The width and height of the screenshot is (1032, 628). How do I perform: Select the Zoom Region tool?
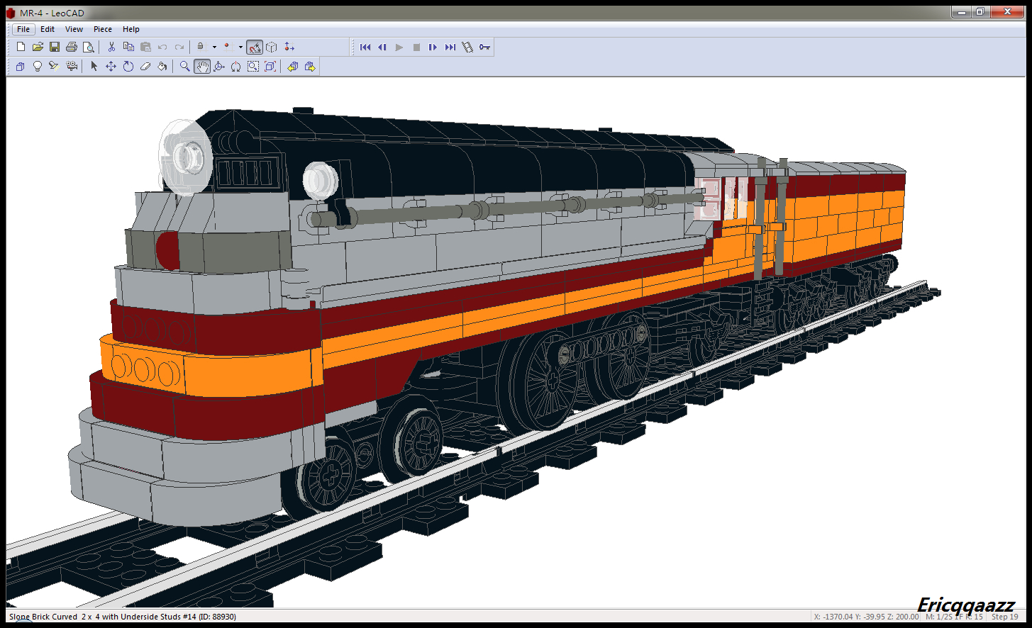pyautogui.click(x=253, y=66)
